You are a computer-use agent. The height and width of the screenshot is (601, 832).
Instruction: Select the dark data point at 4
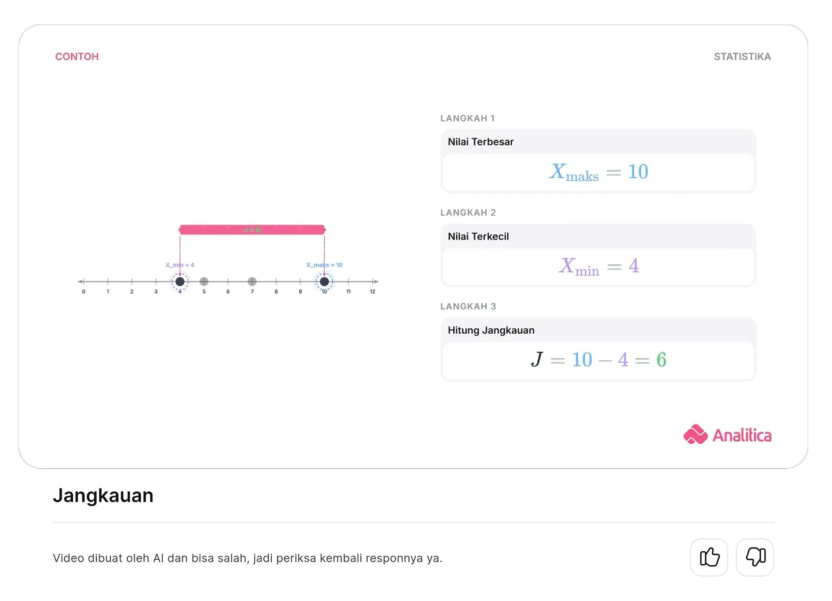[180, 281]
